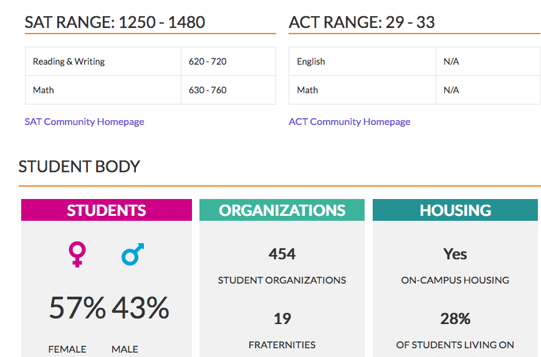Image resolution: width=541 pixels, height=357 pixels.
Task: Click the SAT RANGE 1250 - 1480 heading
Action: coord(115,22)
